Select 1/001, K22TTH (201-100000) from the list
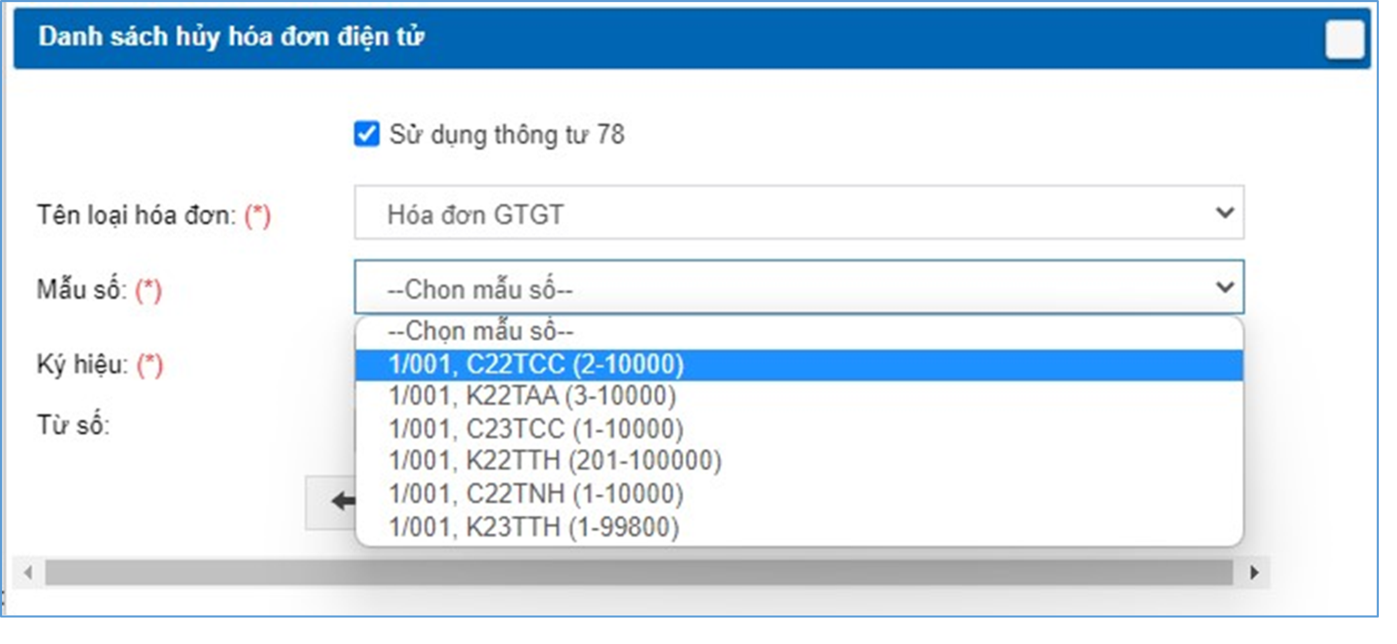 (x=555, y=459)
